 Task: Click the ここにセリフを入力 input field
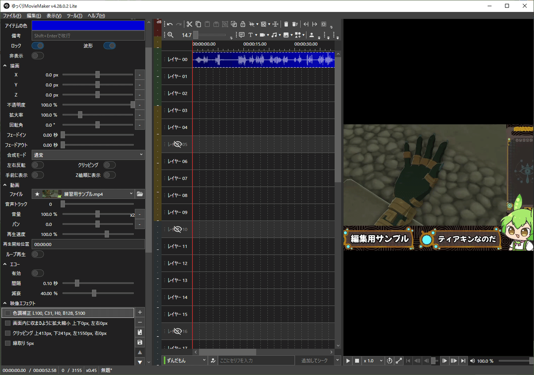tap(256, 360)
